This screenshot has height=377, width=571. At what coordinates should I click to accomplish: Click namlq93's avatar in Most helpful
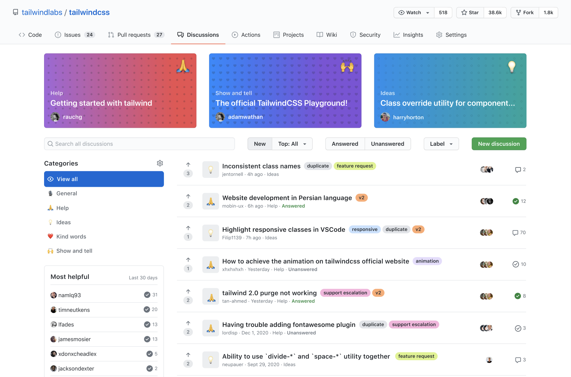[x=53, y=295]
